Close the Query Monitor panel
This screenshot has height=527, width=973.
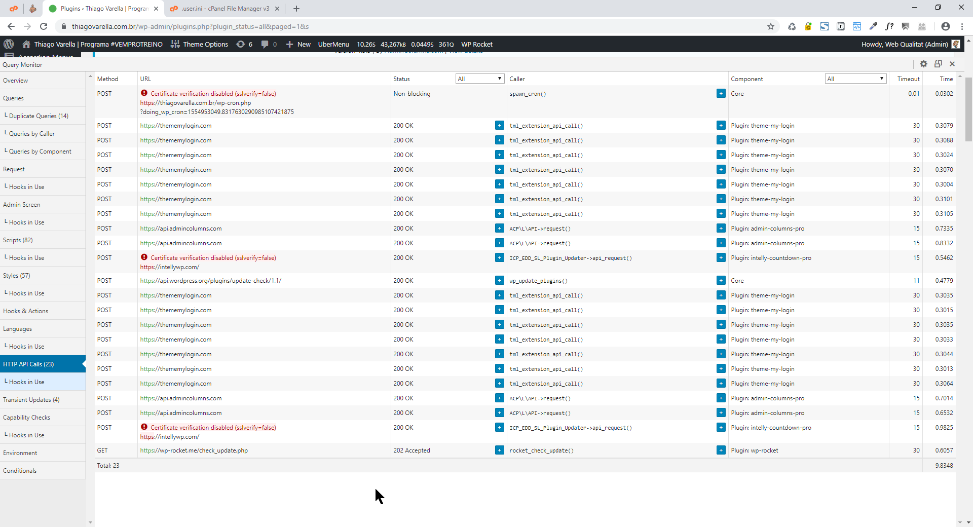pyautogui.click(x=952, y=64)
